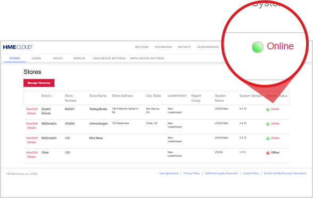Click the Mira Mesa store name
This screenshot has height=198, width=313.
pos(96,138)
